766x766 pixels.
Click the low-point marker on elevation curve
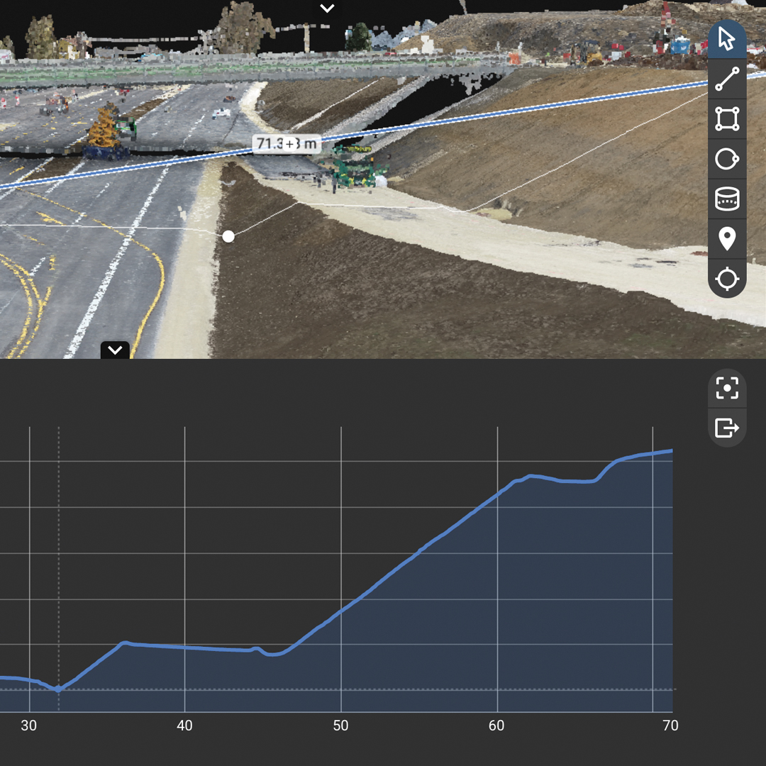pos(58,689)
